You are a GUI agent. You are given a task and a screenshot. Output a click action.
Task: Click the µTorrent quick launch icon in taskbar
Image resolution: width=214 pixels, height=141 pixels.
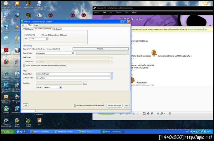click(x=18, y=132)
